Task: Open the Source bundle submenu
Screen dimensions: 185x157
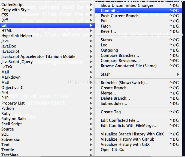Action: click(x=47, y=129)
